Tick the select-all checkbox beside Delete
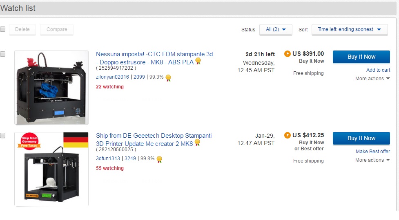 2,29
